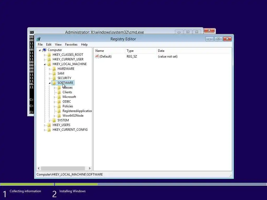Open the Edit menu

[x=49, y=44]
